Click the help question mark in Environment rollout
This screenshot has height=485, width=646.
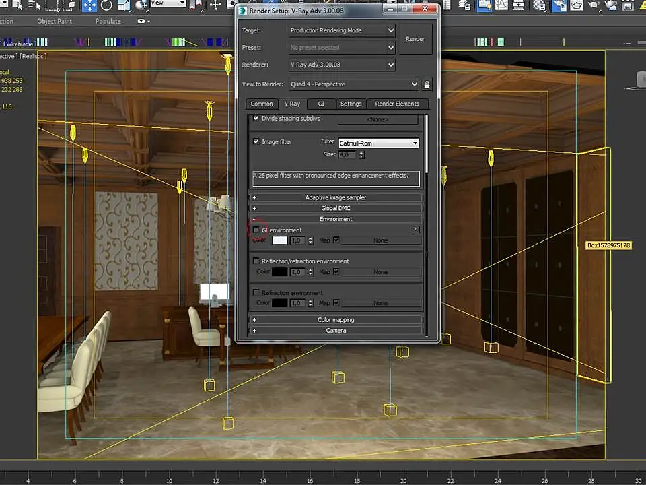click(415, 230)
